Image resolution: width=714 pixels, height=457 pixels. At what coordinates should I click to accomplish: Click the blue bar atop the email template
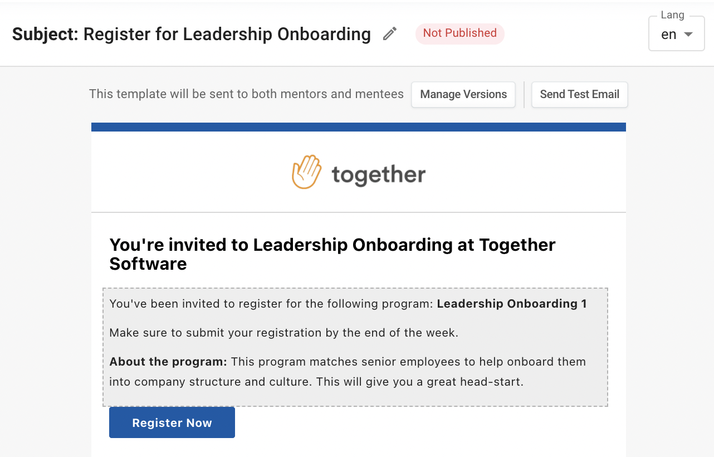pos(359,127)
